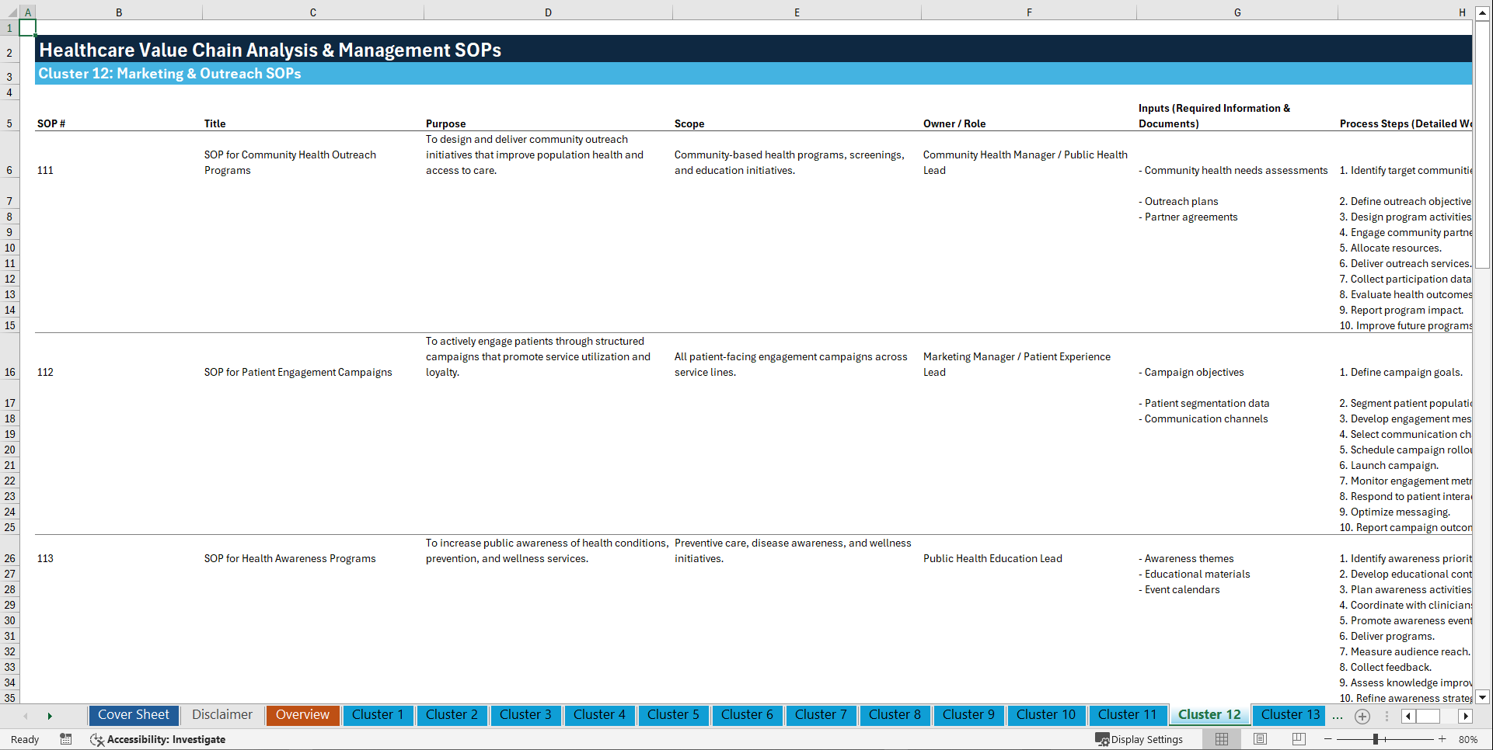Open the Cover Sheet tab
The image size is (1493, 750).
click(133, 715)
